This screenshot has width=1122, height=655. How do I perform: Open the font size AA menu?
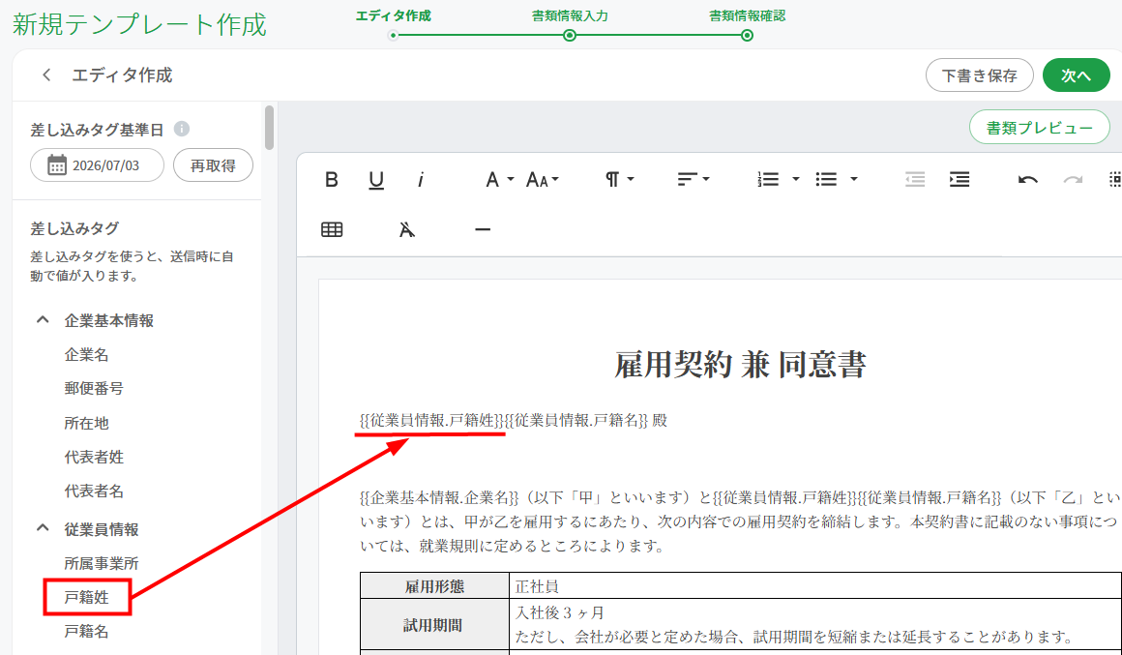543,180
